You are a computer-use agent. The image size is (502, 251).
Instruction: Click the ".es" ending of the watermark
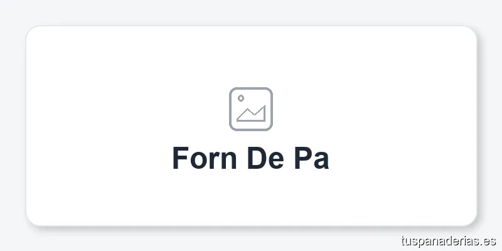point(488,240)
